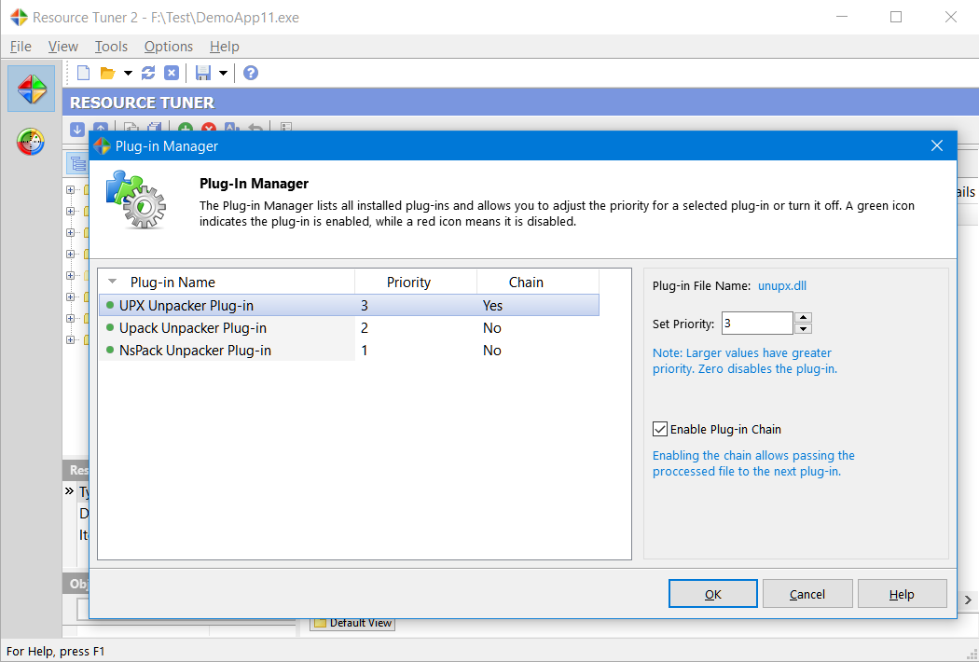Click the 'For Help, press F1' status text
Image resolution: width=979 pixels, height=662 pixels.
(56, 652)
